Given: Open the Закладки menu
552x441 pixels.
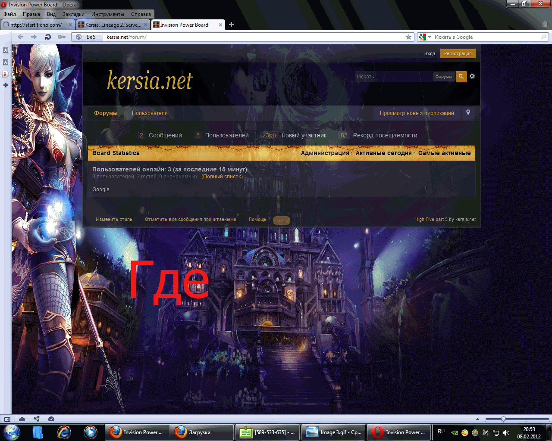Looking at the screenshot, I should click(73, 14).
